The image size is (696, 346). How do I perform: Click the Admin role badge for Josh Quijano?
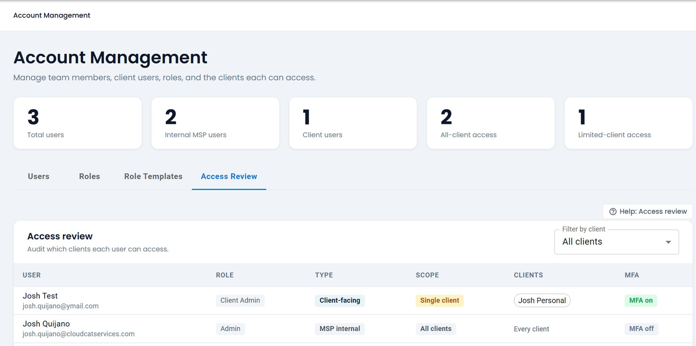(x=230, y=329)
